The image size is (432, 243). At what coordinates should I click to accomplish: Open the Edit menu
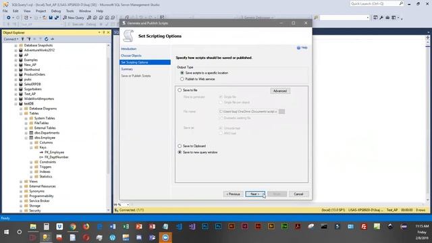point(16,11)
